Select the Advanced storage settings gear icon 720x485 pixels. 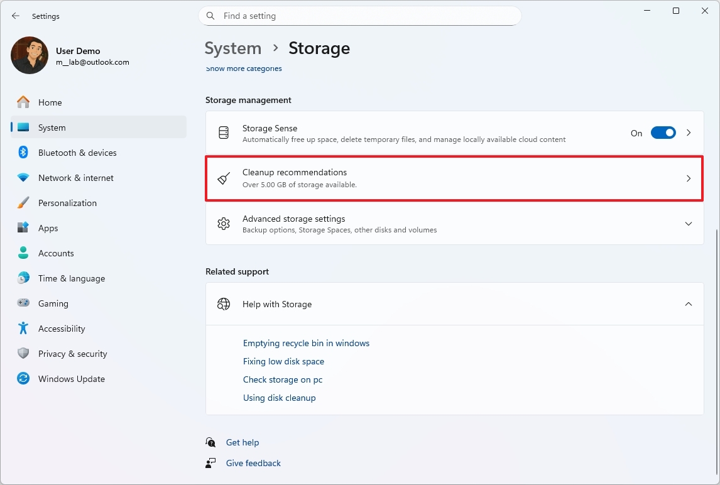click(223, 224)
